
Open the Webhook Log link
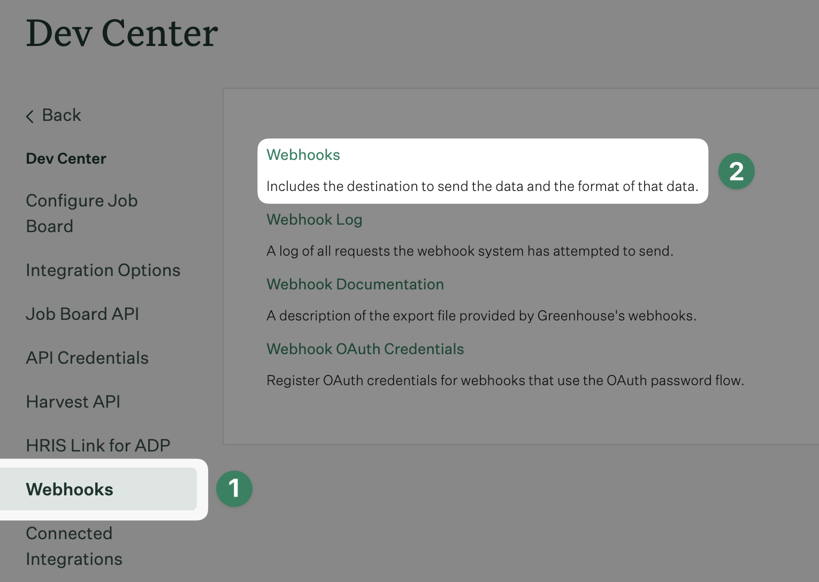click(x=314, y=219)
